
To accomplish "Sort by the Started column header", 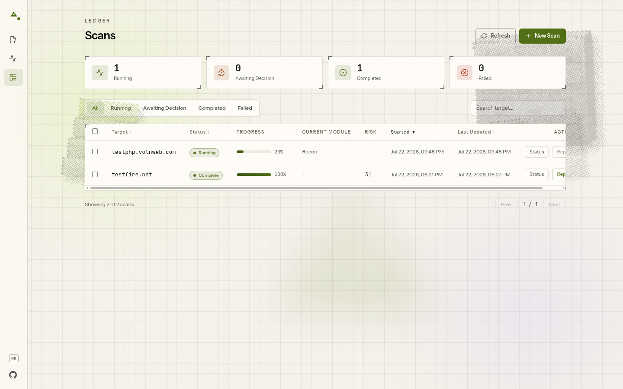I will [x=403, y=132].
